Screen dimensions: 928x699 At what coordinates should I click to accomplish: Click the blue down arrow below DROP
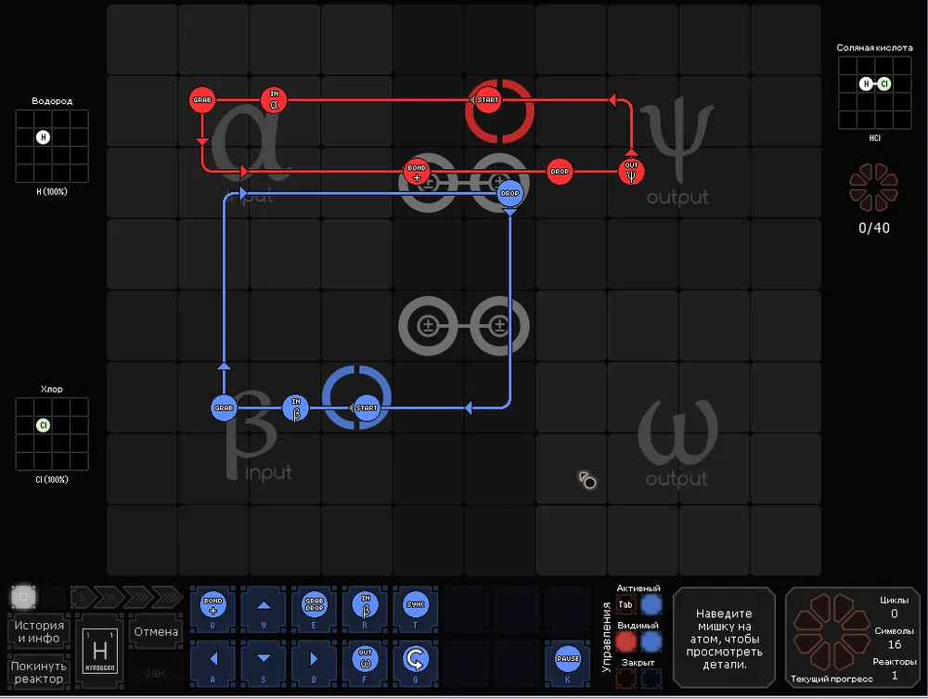pyautogui.click(x=509, y=212)
